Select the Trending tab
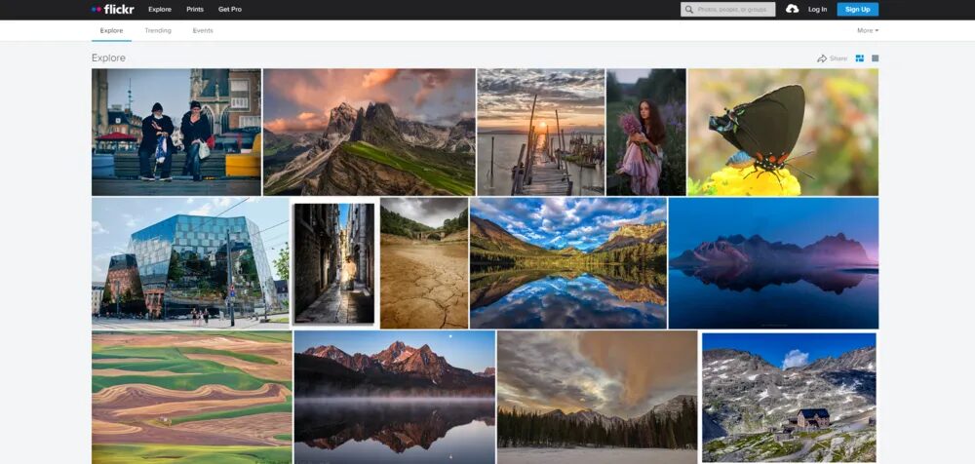This screenshot has height=464, width=975. pos(158,30)
